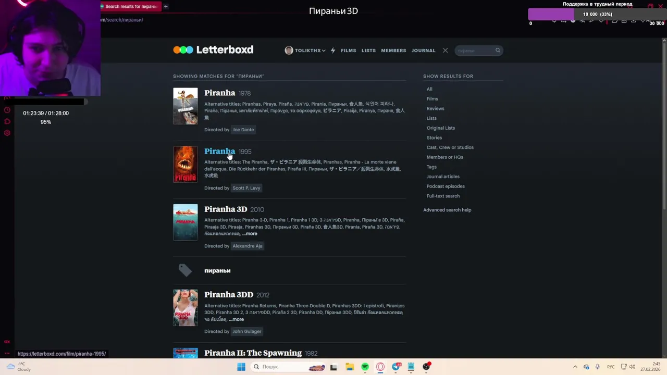The height and width of the screenshot is (375, 667).
Task: Filter results by Reviews
Action: (x=436, y=108)
